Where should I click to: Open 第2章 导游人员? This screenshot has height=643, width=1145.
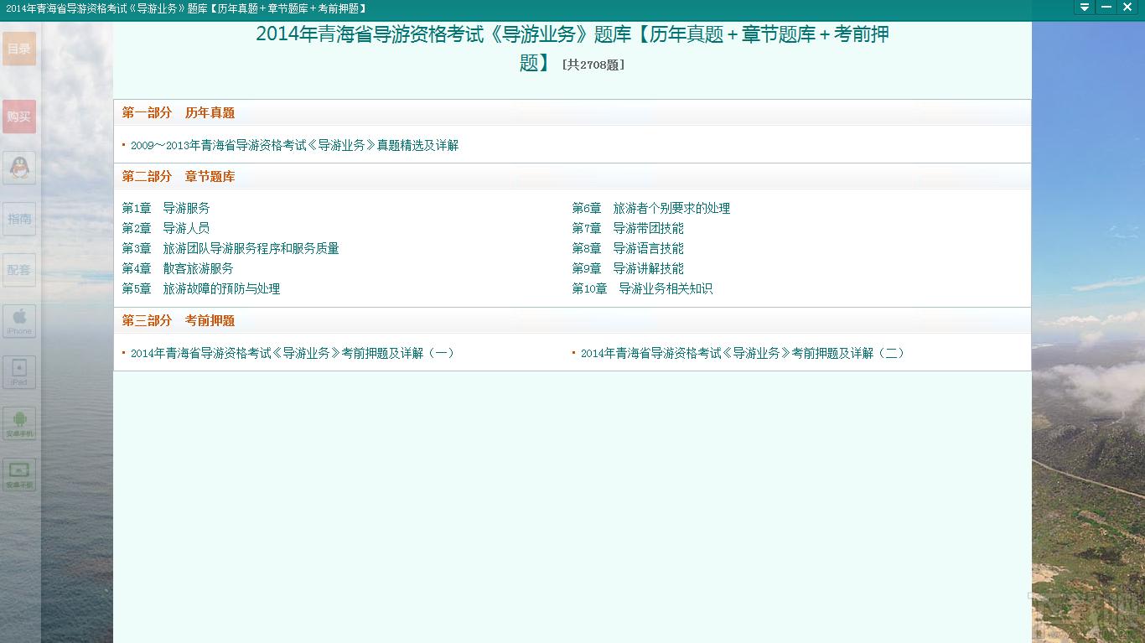[166, 228]
